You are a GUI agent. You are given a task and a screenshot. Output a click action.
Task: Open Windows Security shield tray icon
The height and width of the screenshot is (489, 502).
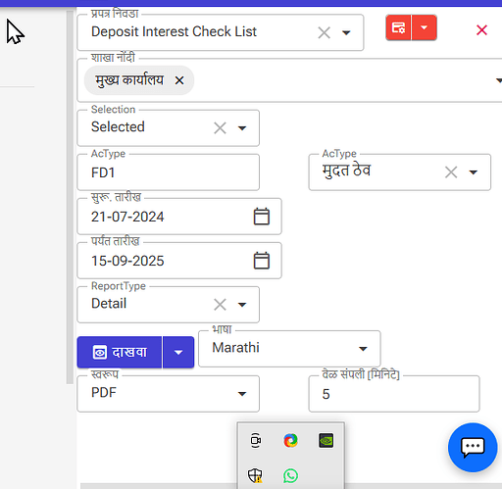[x=255, y=475]
